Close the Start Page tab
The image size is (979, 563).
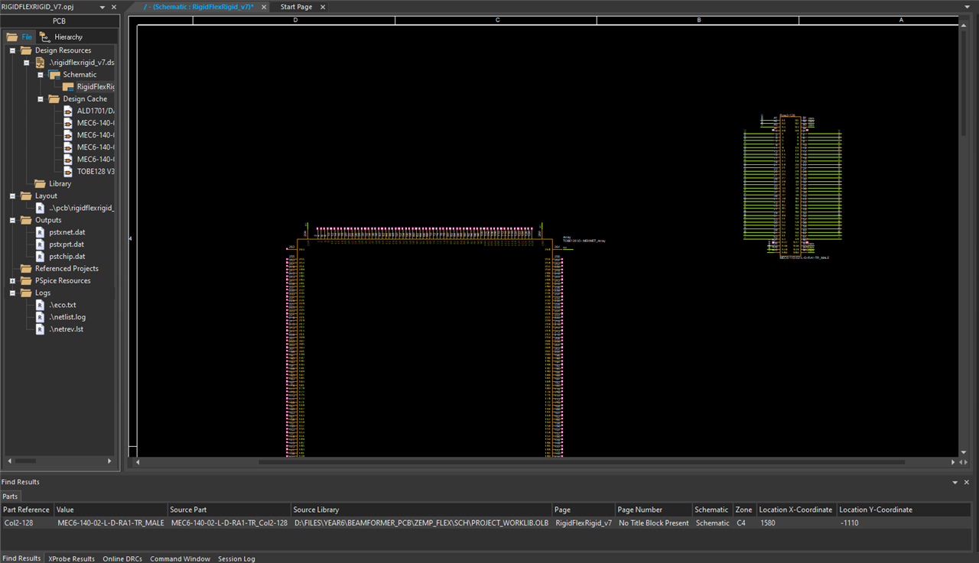click(322, 7)
